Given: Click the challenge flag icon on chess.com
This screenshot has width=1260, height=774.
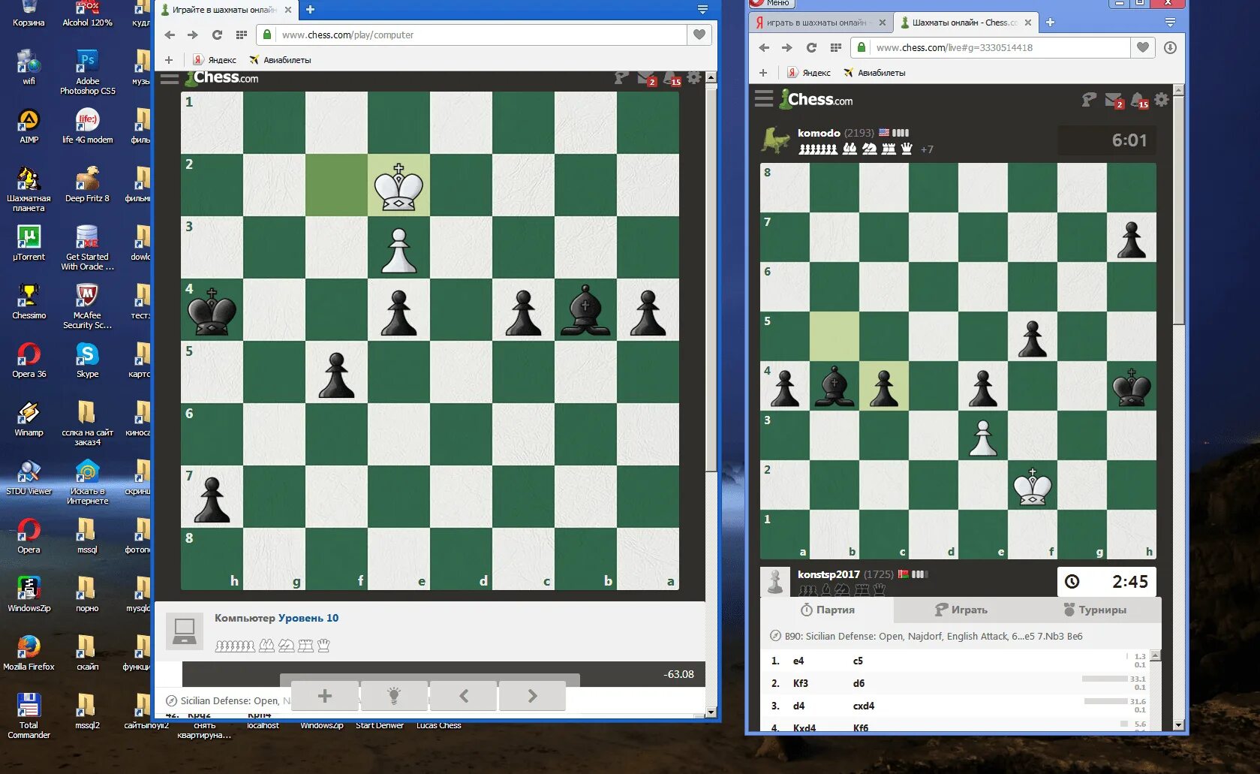Looking at the screenshot, I should click(621, 77).
